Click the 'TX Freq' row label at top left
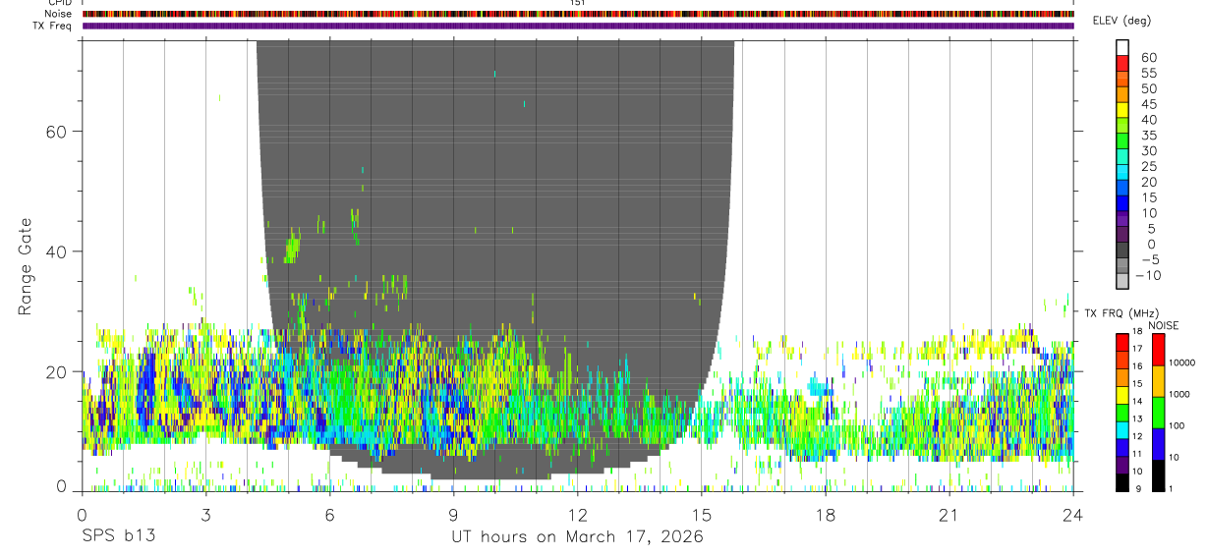Image resolution: width=1207 pixels, height=557 pixels. point(52,26)
